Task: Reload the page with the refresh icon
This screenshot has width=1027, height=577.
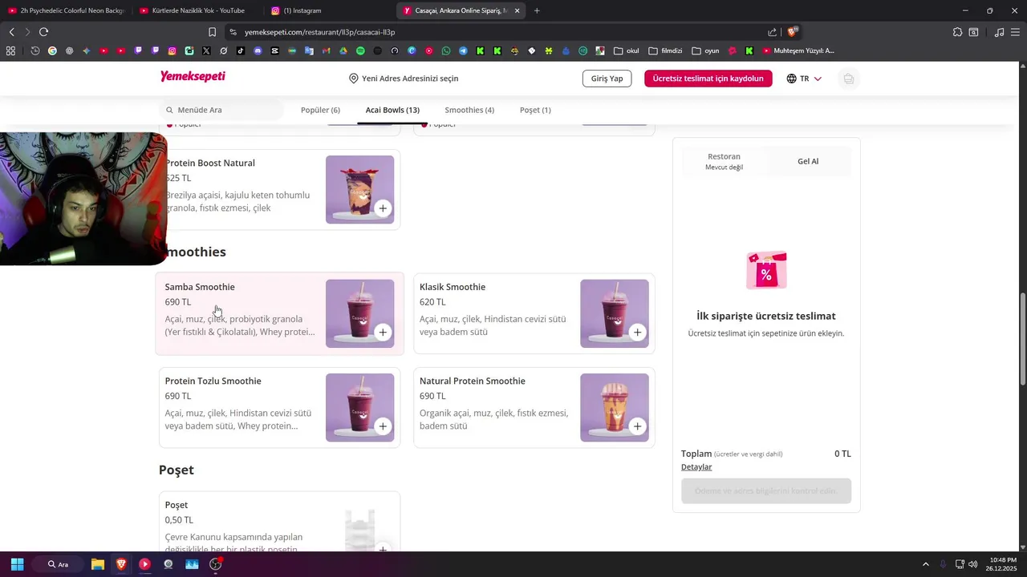Action: (x=43, y=32)
